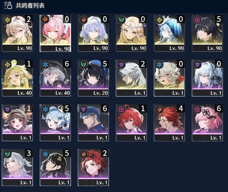The width and height of the screenshot is (228, 192).
Task: Select the red-haired man with glasses card
Action: tap(169, 123)
